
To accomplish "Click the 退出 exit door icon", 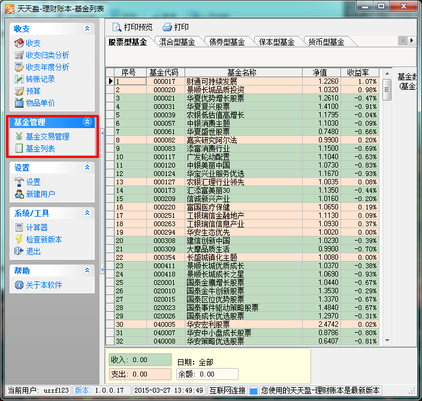I will point(19,251).
